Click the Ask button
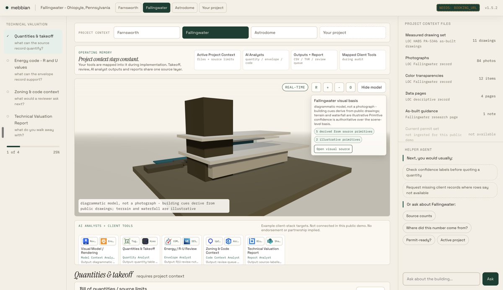This screenshot has width=503, height=290. tap(490, 279)
